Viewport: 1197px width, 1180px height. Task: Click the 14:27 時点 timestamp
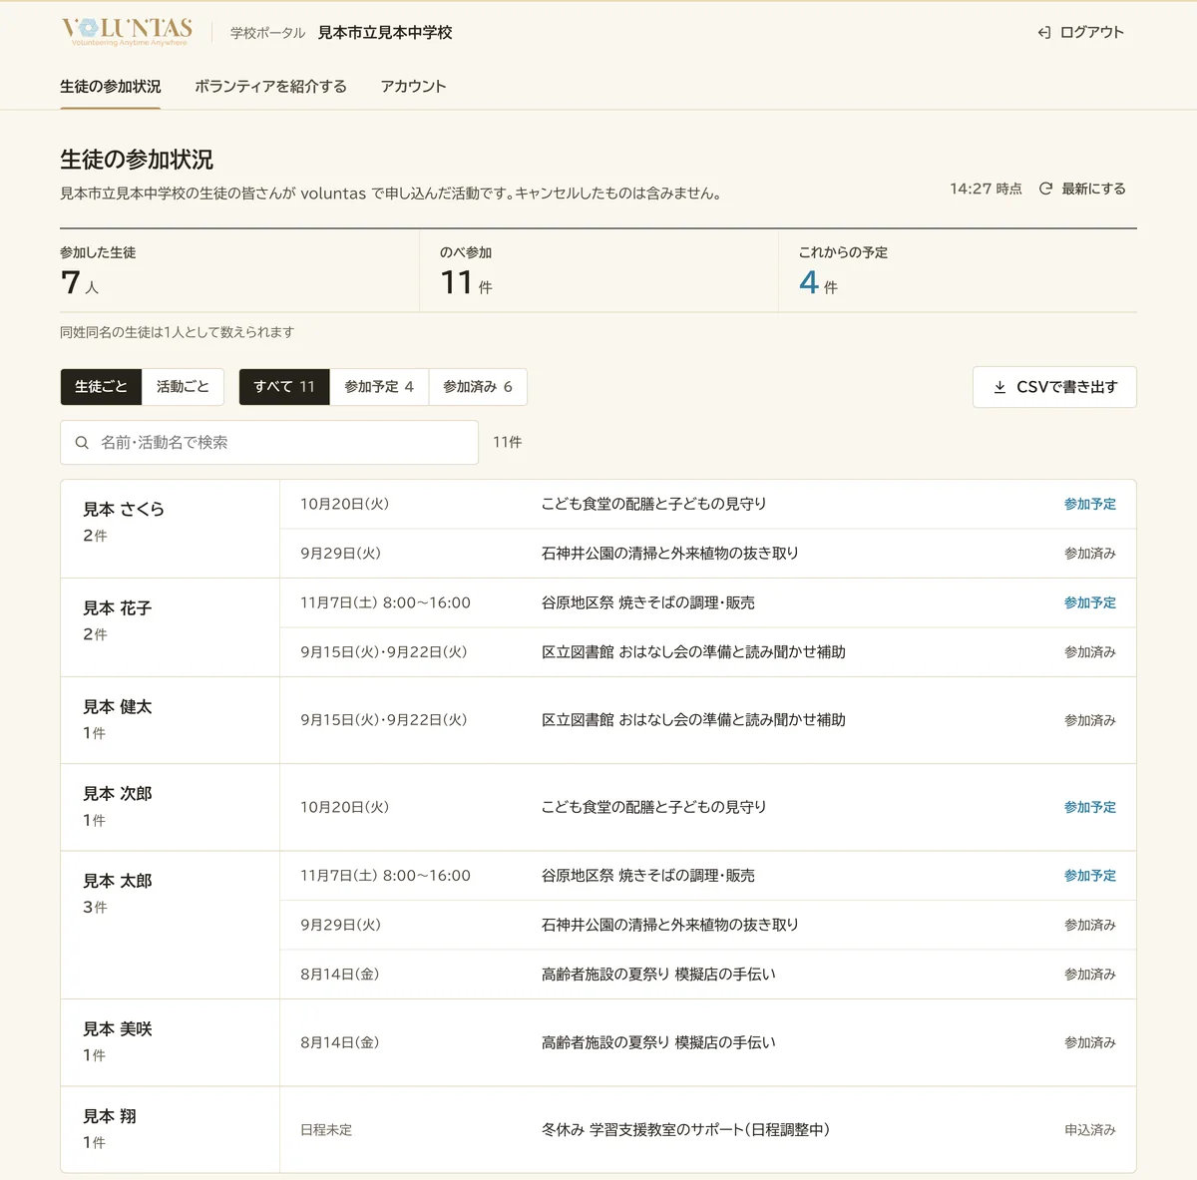click(x=986, y=189)
